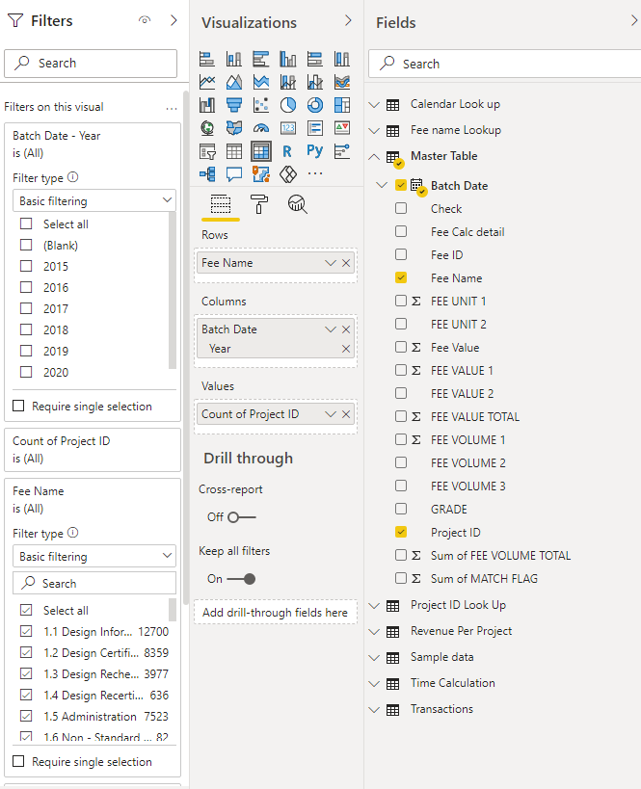Image resolution: width=641 pixels, height=789 pixels.
Task: Switch to the Analytics magnifier tab
Action: coord(297,205)
